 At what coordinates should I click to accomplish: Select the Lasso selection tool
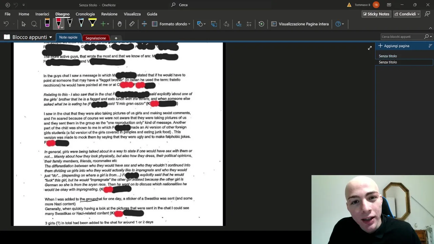34,24
